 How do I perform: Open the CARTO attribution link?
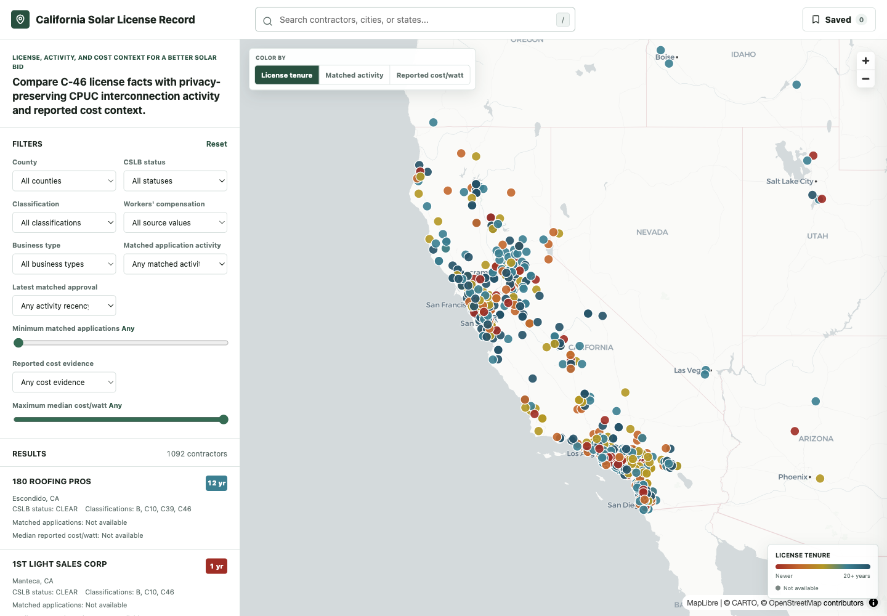[x=744, y=603]
